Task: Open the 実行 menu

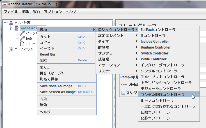Action: point(36,12)
